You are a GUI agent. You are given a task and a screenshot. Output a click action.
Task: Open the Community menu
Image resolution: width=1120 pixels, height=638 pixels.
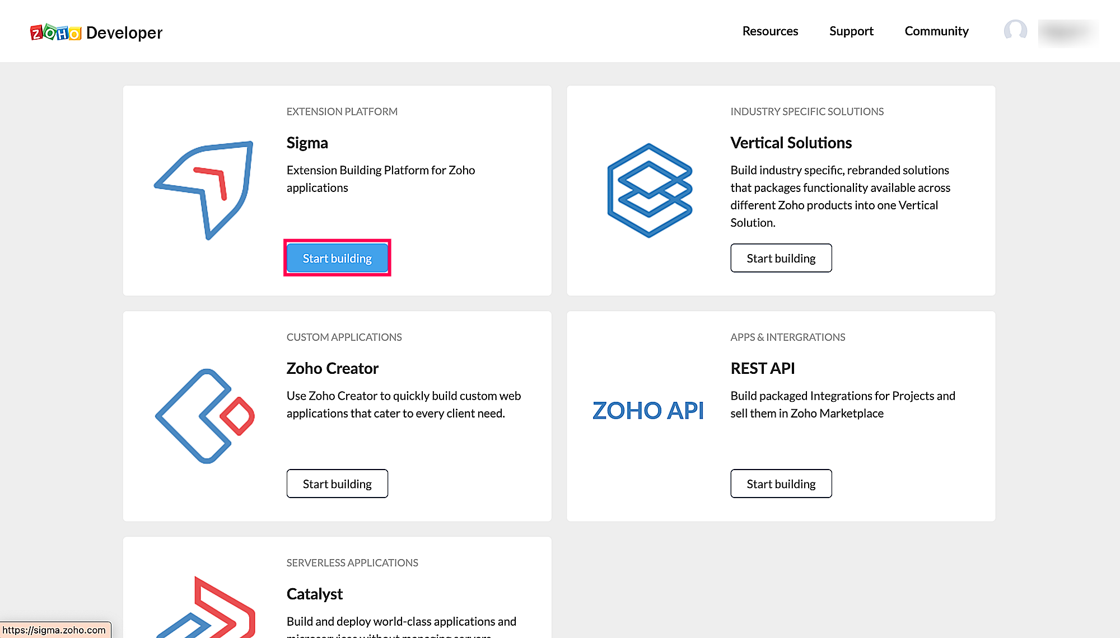point(936,31)
